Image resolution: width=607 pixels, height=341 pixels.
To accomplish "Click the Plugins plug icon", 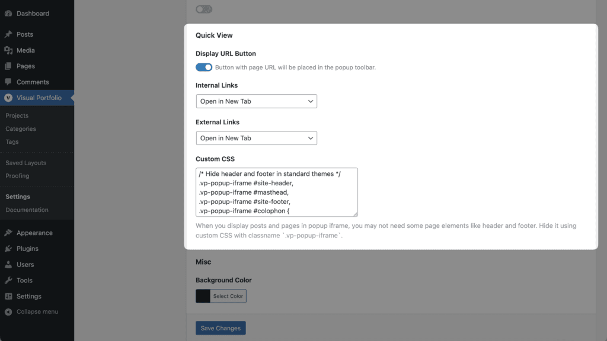I will [x=8, y=249].
